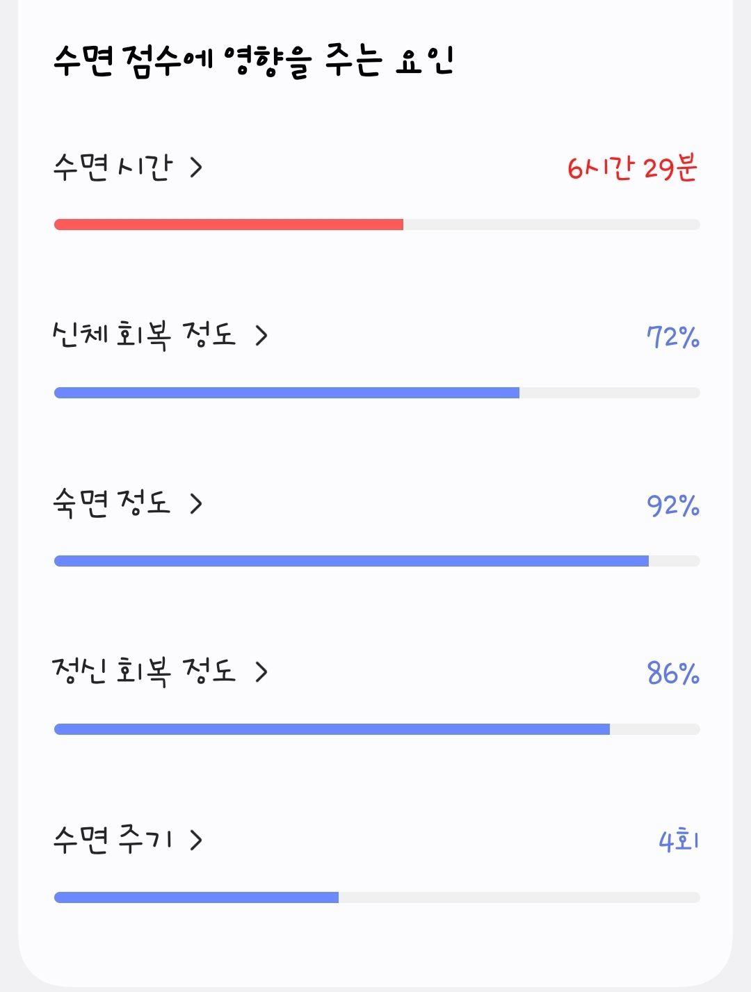
Task: Select the 정신 회복 정도 label
Action: [x=145, y=672]
